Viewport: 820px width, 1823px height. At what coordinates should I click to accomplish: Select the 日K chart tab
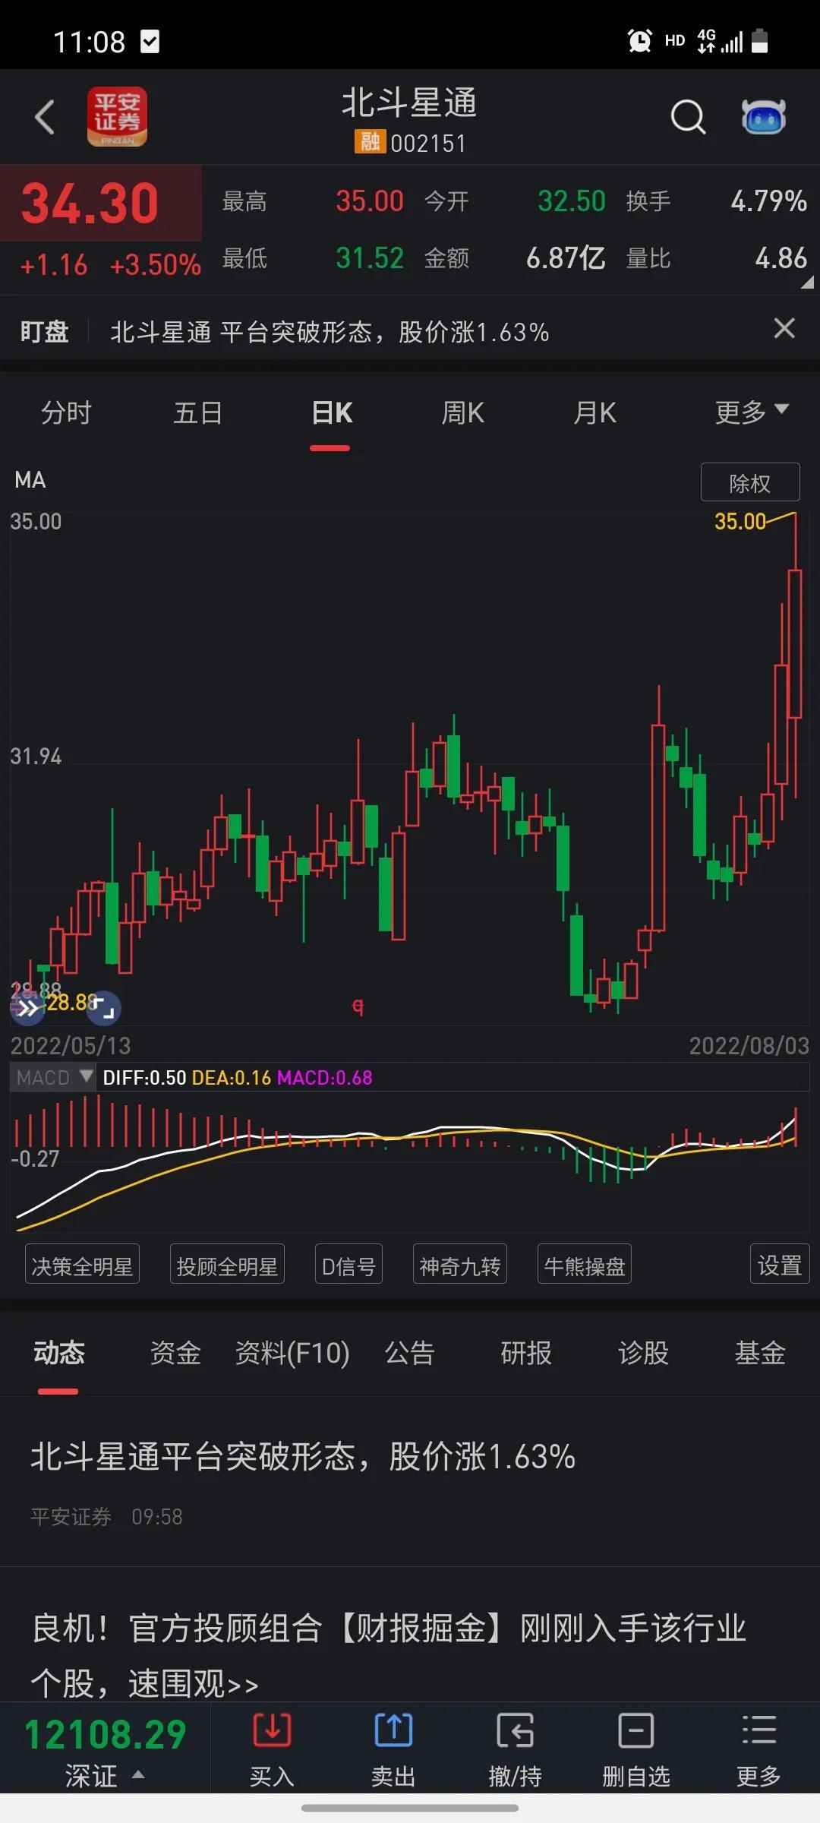[332, 412]
